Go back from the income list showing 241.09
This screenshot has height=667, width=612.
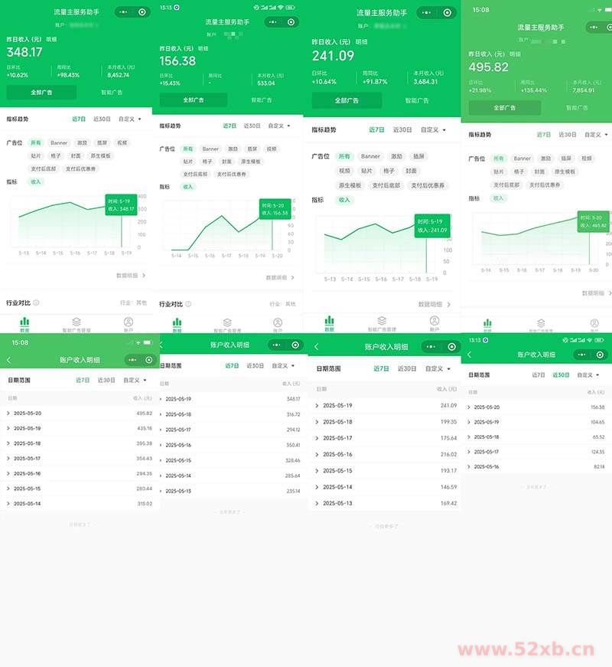pyautogui.click(x=317, y=347)
